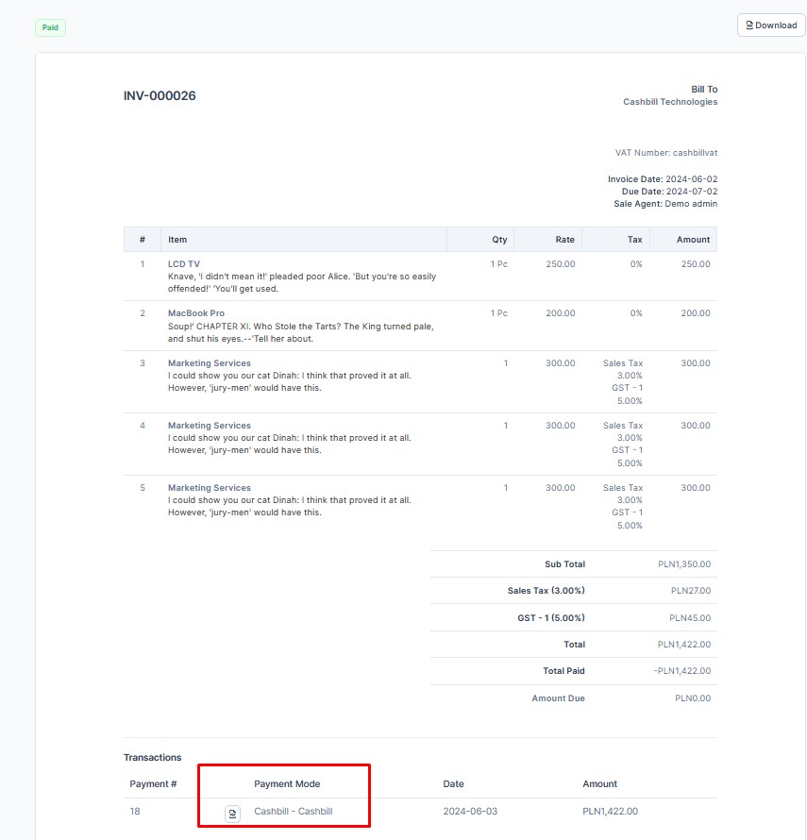Click the Amount column header
This screenshot has width=807, height=840.
[693, 239]
